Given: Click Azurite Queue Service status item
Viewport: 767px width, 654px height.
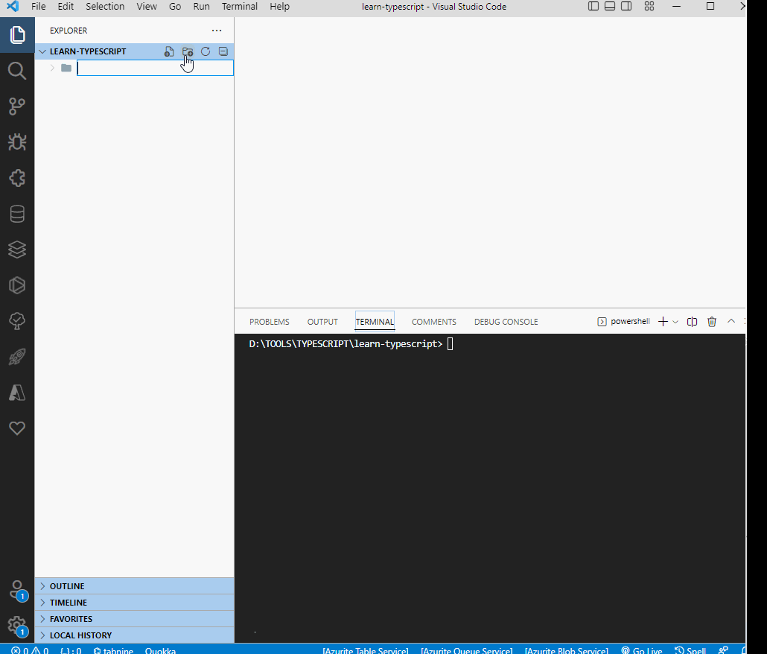Looking at the screenshot, I should click(x=467, y=650).
